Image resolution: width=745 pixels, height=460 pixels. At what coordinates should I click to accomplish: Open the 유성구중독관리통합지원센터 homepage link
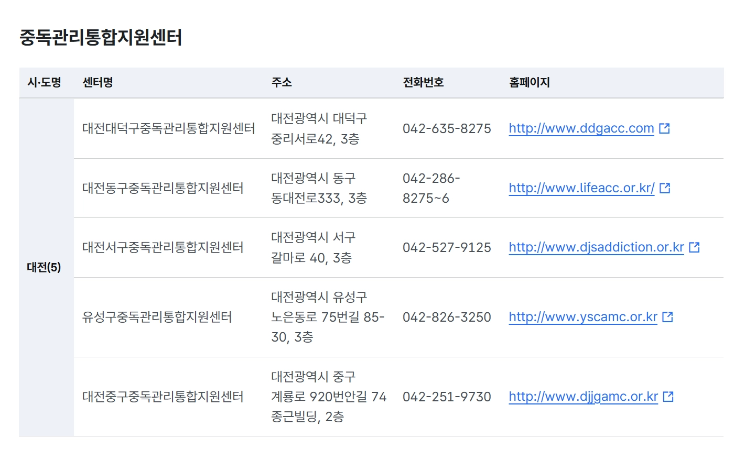click(x=582, y=317)
